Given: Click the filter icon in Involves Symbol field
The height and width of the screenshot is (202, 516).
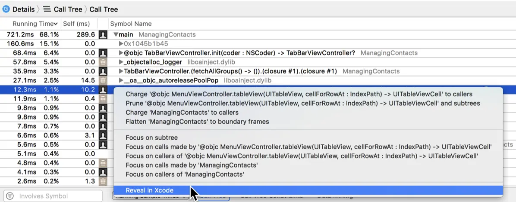Looking at the screenshot, I should click(10, 196).
